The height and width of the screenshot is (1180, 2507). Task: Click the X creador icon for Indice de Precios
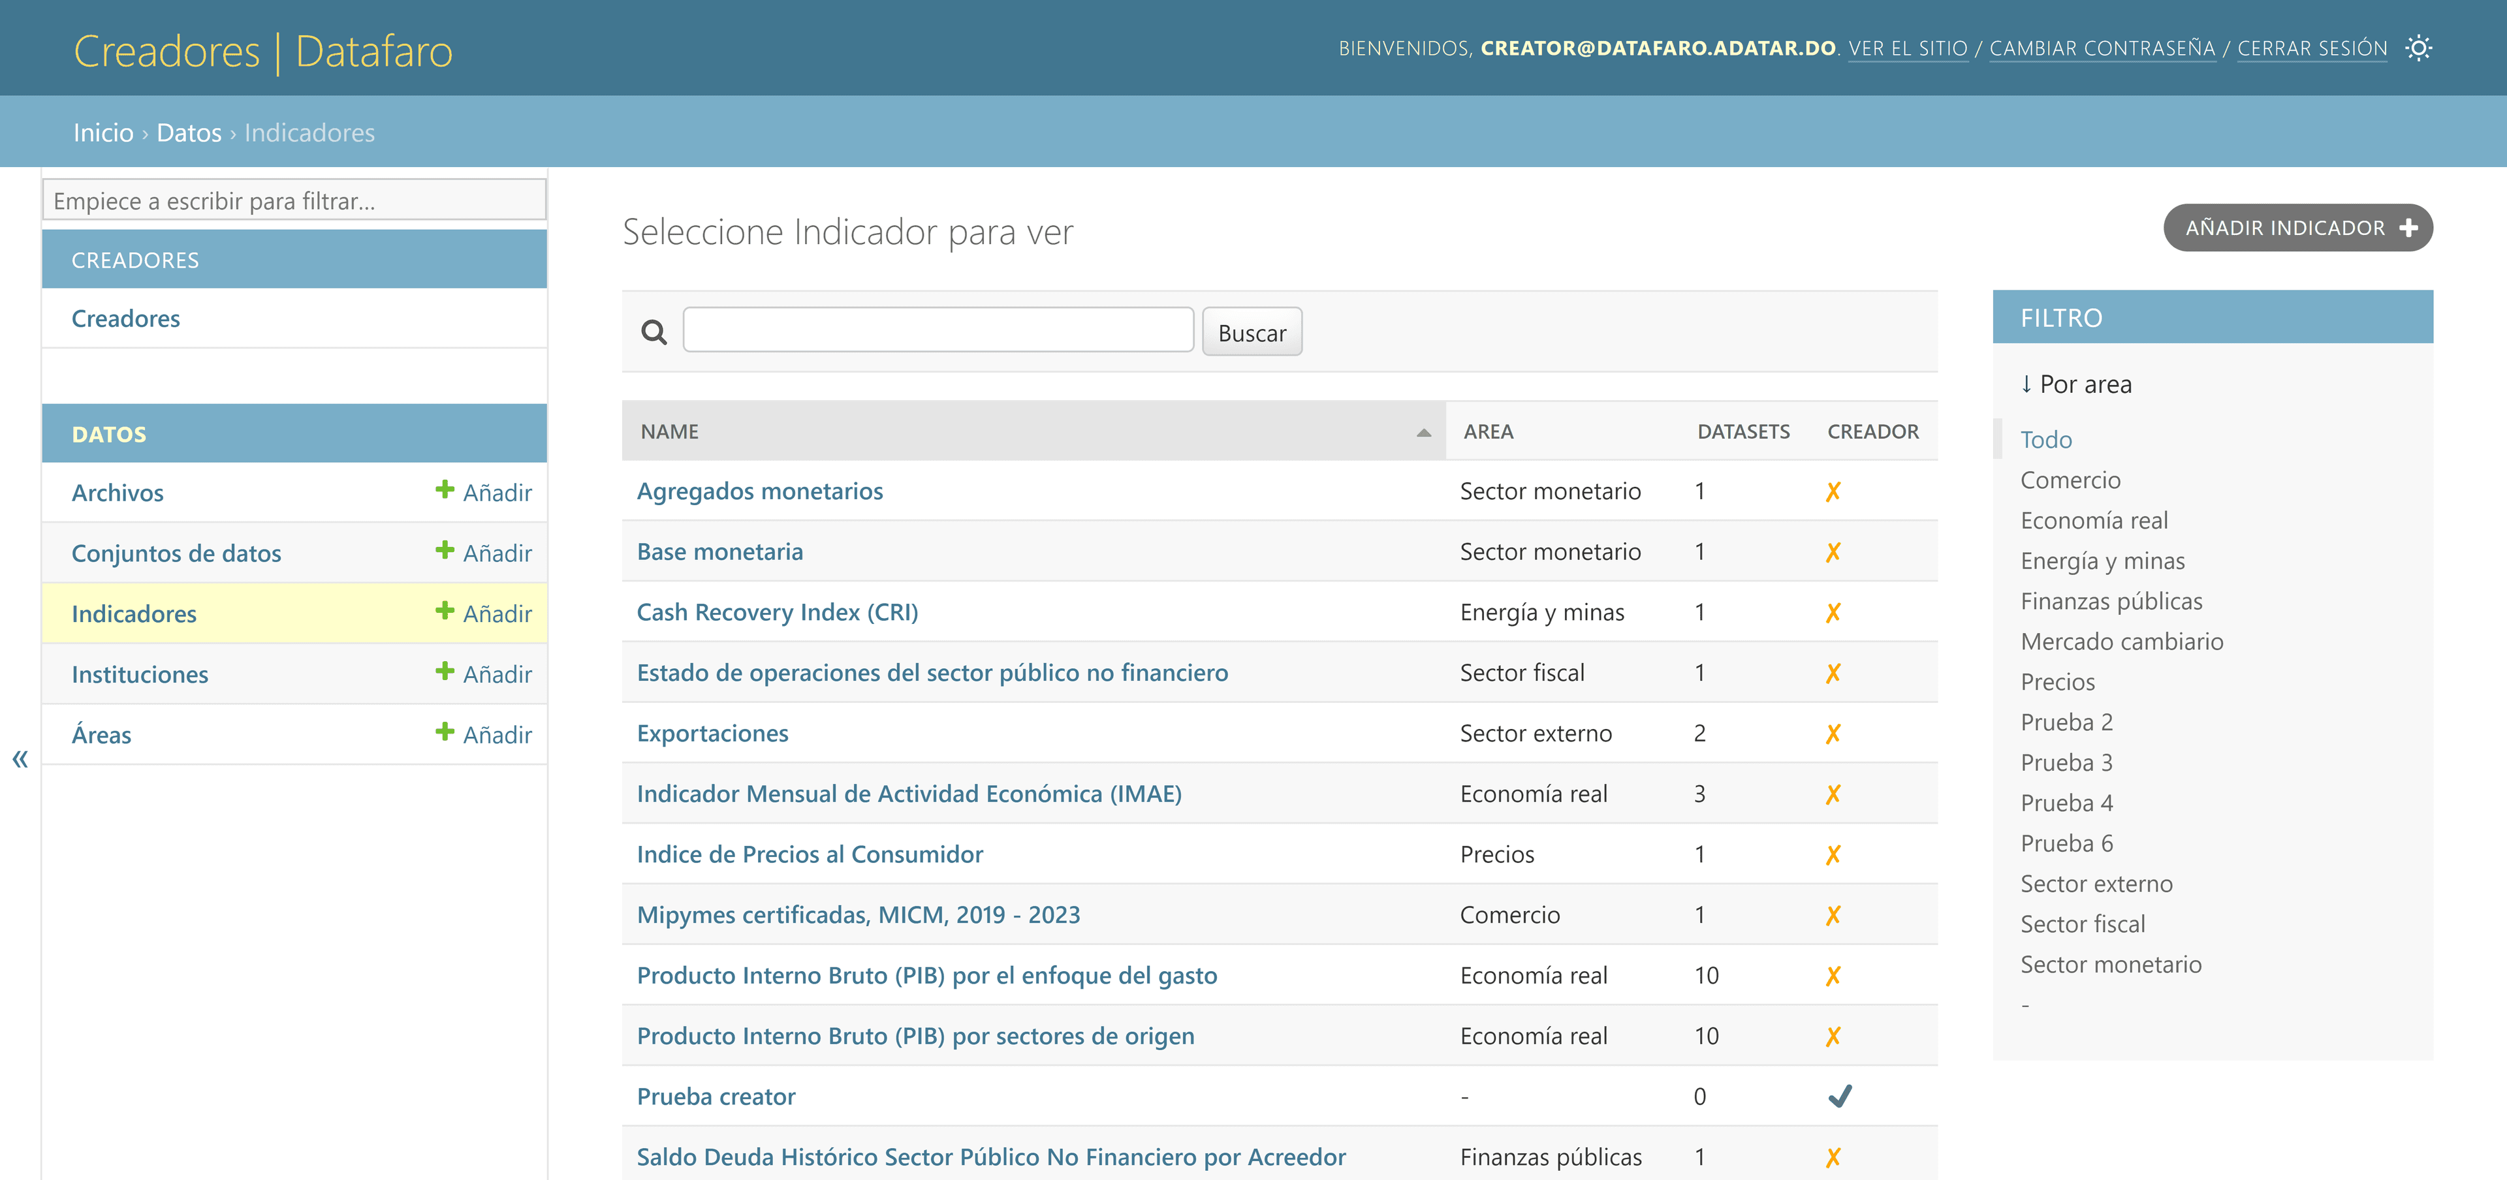(1833, 855)
